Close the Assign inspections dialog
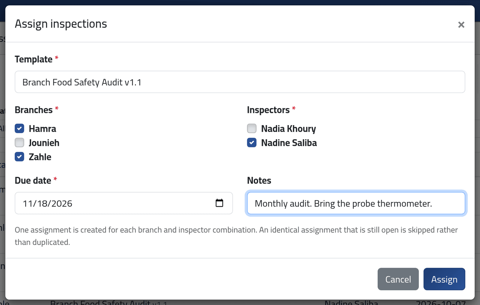 [461, 25]
